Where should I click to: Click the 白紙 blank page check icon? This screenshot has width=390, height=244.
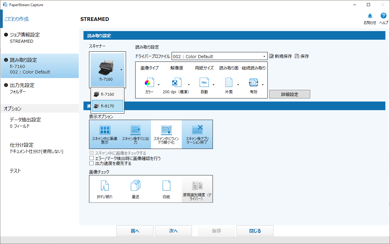[166, 186]
